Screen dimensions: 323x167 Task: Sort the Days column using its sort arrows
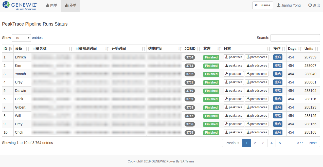coord(300,49)
